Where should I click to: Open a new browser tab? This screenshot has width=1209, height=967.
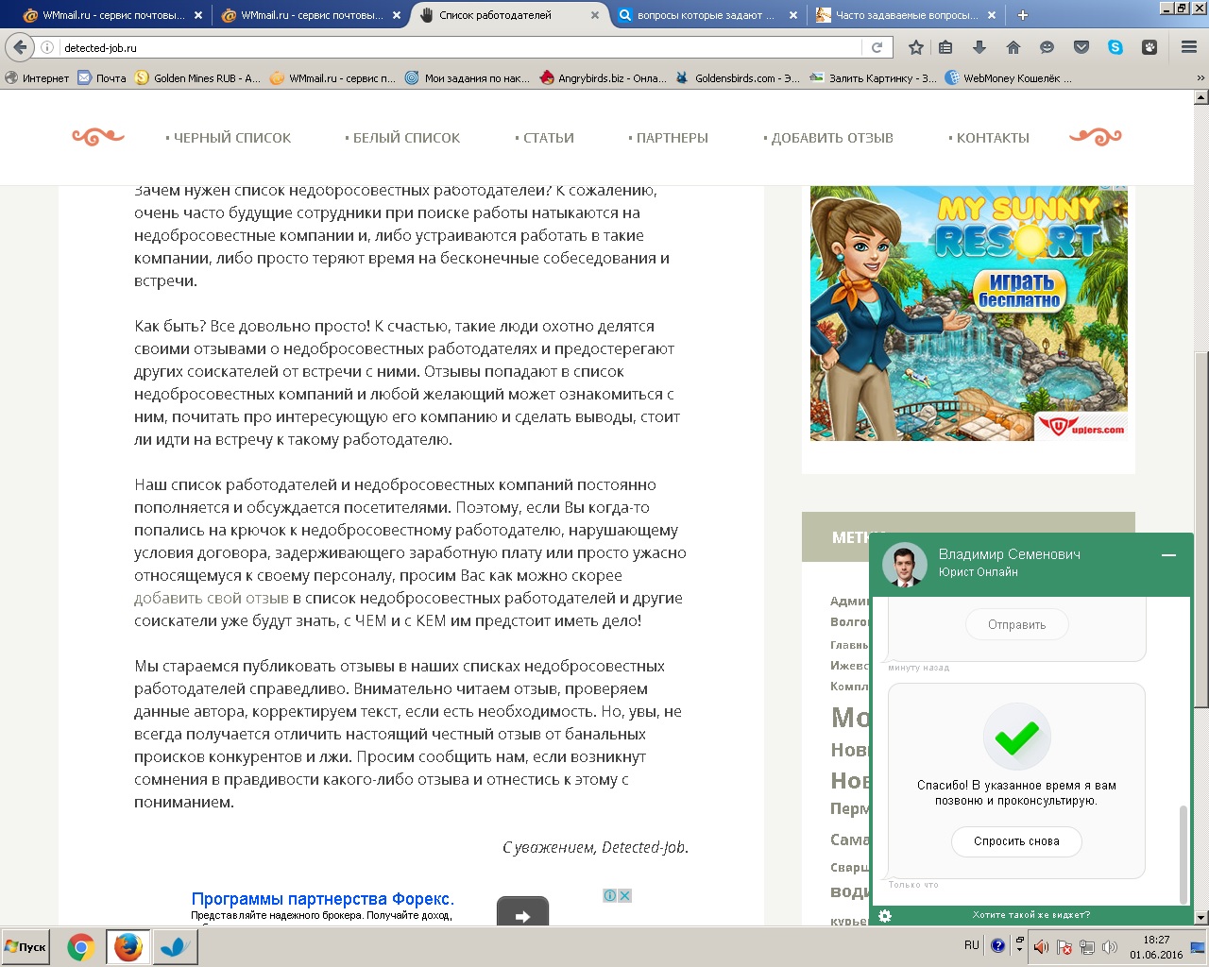[x=1023, y=15]
